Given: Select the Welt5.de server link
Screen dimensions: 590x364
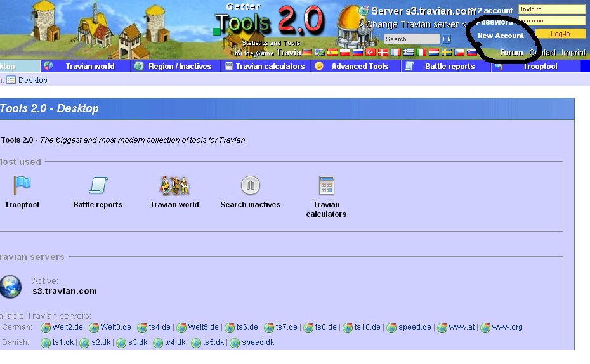Looking at the screenshot, I should pyautogui.click(x=203, y=327).
